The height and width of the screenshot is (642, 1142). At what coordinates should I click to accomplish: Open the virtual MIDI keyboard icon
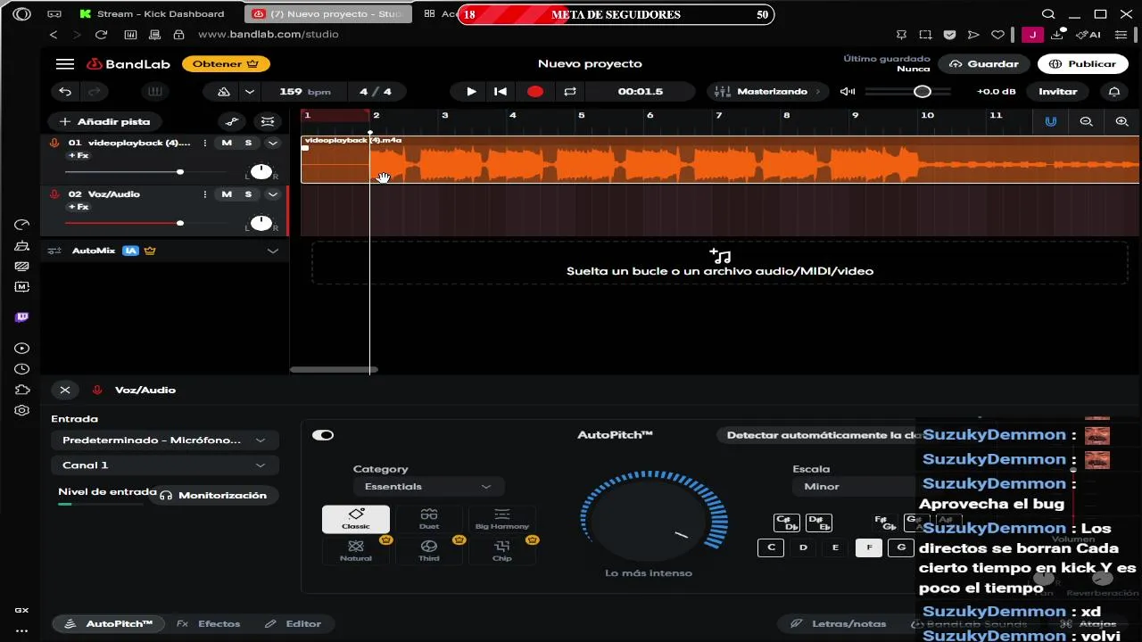(x=155, y=92)
